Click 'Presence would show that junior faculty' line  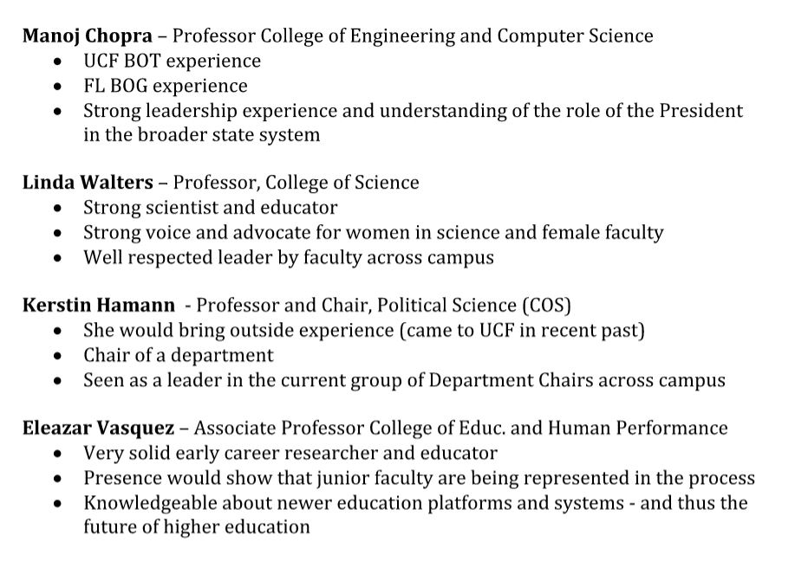coord(419,478)
